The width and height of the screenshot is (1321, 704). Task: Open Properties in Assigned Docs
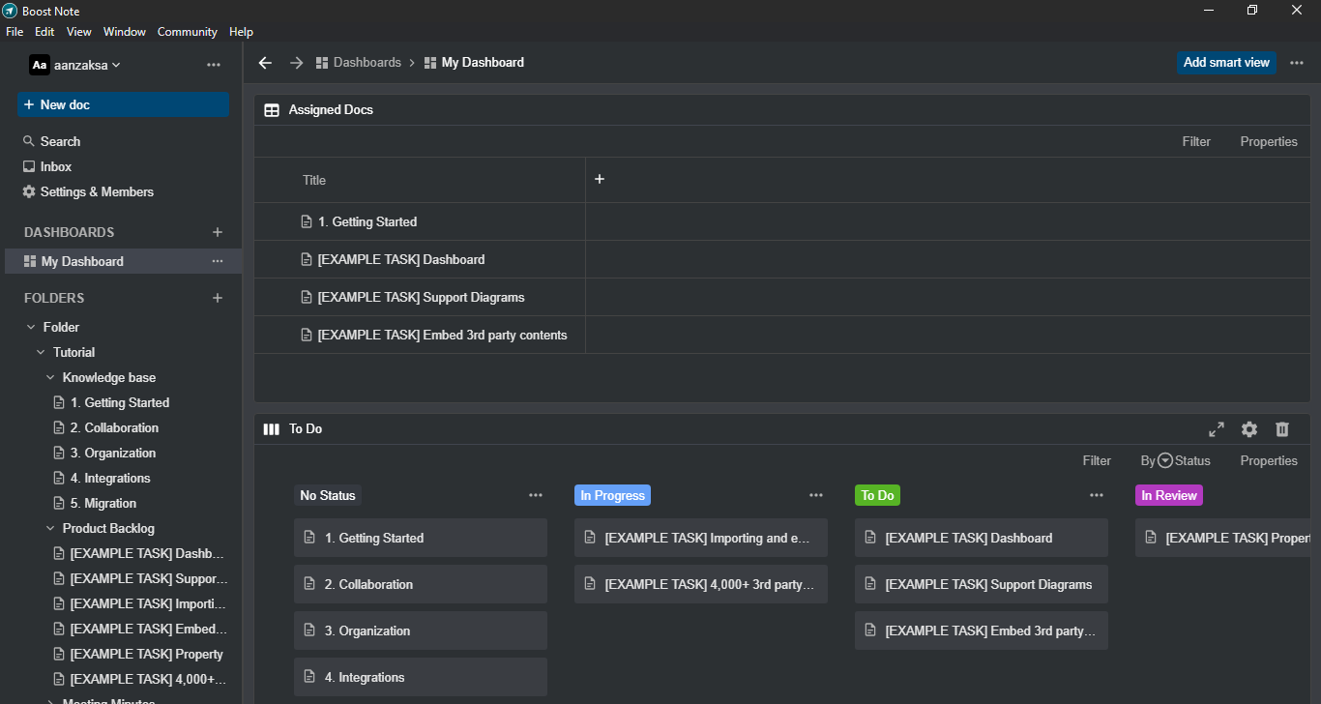pyautogui.click(x=1269, y=141)
